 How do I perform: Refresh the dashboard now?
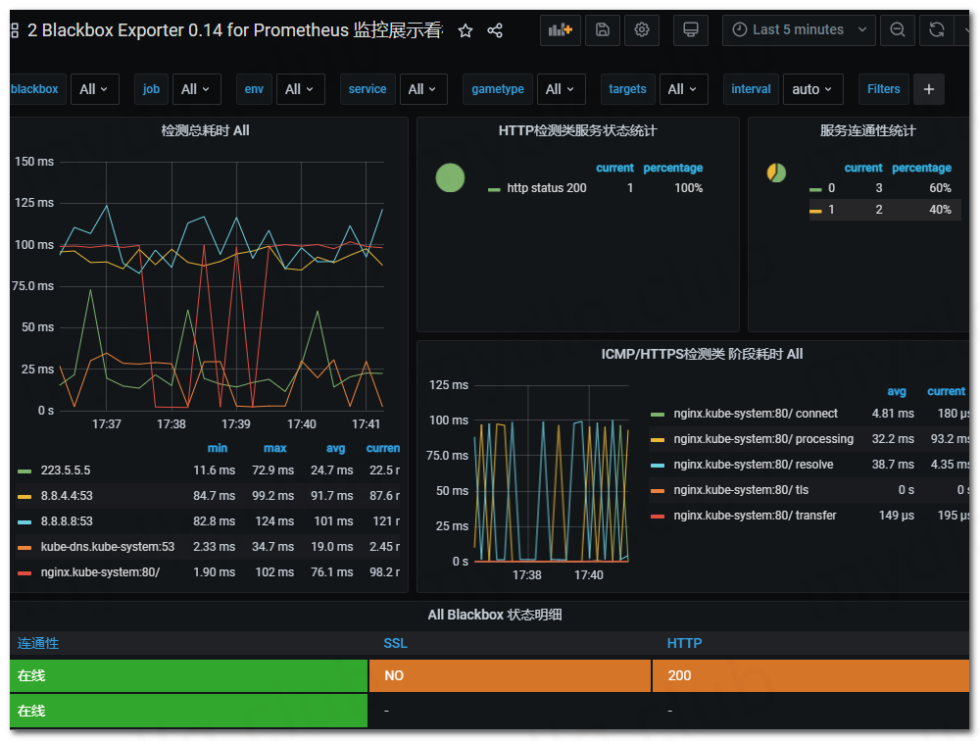point(936,30)
